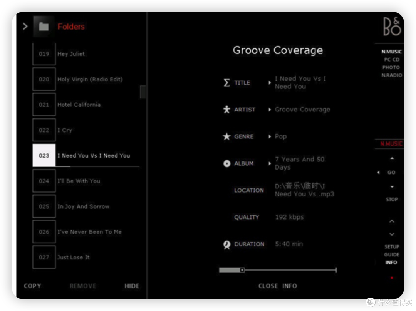Expand the TITLE field arrow
The width and height of the screenshot is (416, 311).
tap(270, 83)
